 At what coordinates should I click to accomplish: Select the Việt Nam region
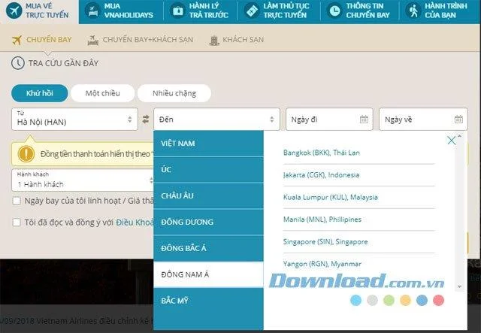tap(209, 144)
